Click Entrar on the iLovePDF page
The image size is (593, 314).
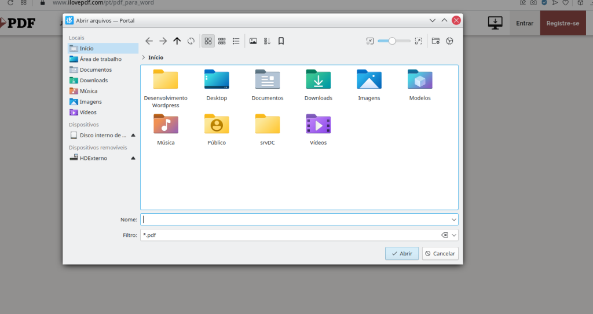[x=525, y=23]
